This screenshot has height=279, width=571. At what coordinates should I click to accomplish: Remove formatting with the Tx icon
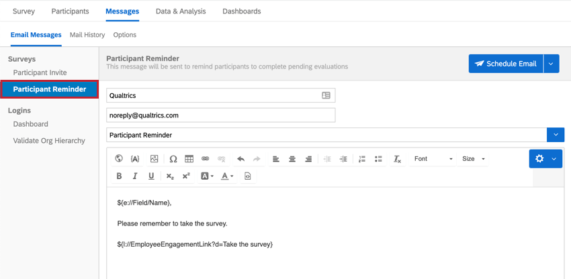[397, 158]
